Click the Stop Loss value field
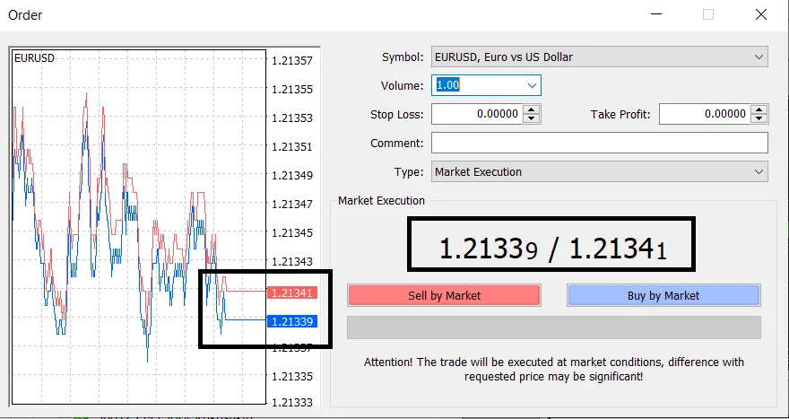This screenshot has height=419, width=789. click(476, 115)
